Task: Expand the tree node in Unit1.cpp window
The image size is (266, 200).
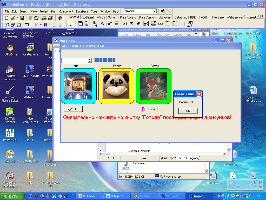Action: [56, 50]
